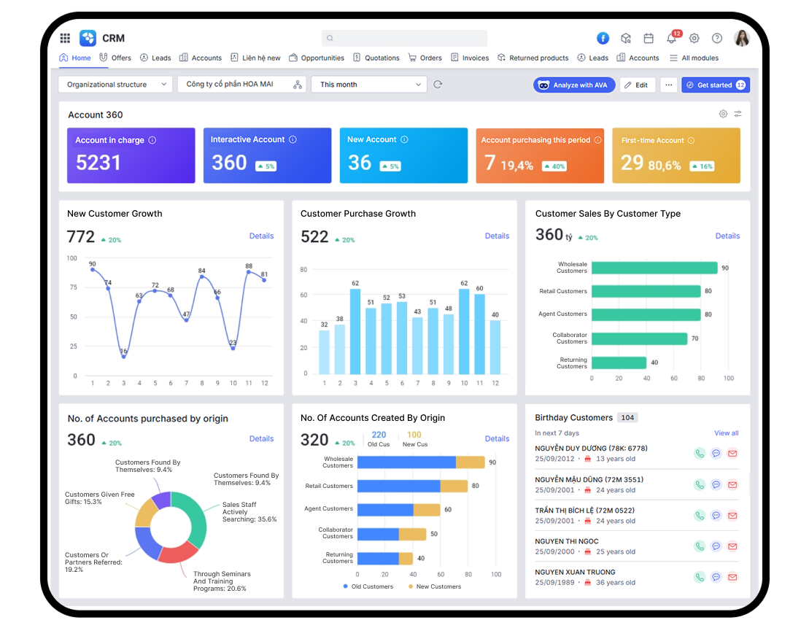Click the organization picker icon beside HOA MAI

[297, 84]
